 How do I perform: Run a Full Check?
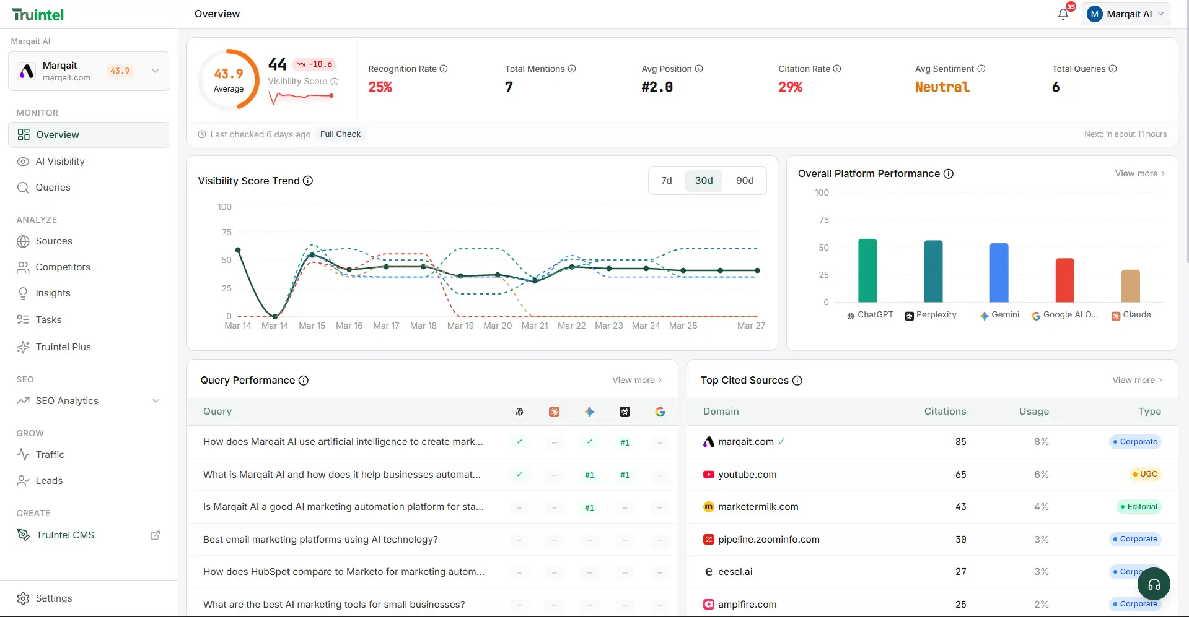[x=340, y=134]
